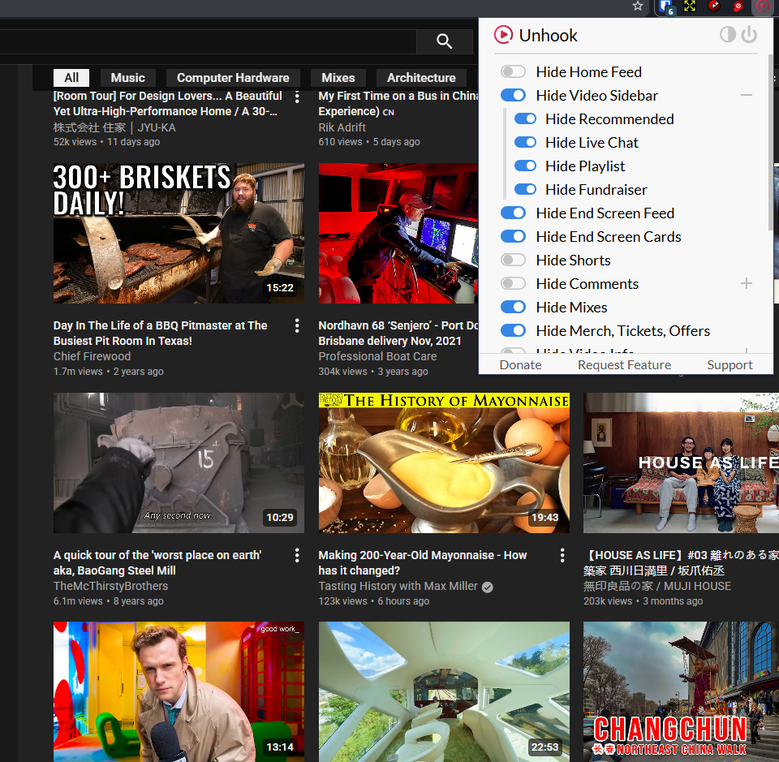Viewport: 779px width, 762px height.
Task: Open options menu for BaoGang Steel Mill video
Action: point(297,555)
